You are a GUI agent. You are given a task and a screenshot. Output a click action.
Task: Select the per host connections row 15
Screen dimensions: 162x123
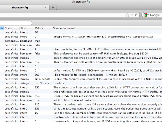coord(81,113)
